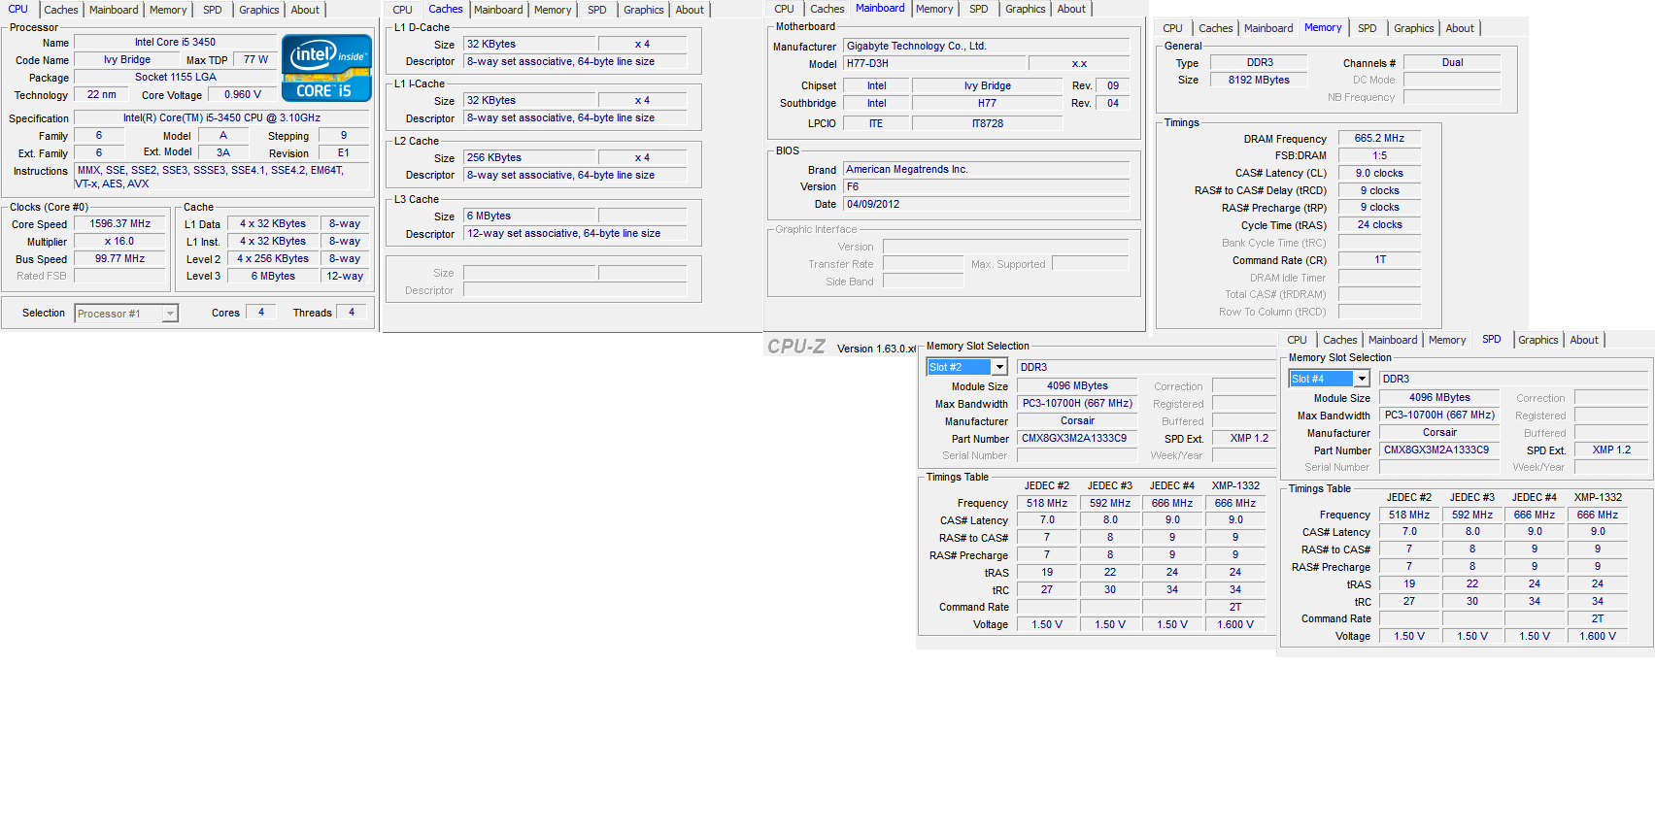
Task: Open Graphics tab in the Processor panel
Action: pos(259,10)
